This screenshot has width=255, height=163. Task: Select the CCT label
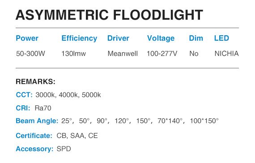pos(24,95)
